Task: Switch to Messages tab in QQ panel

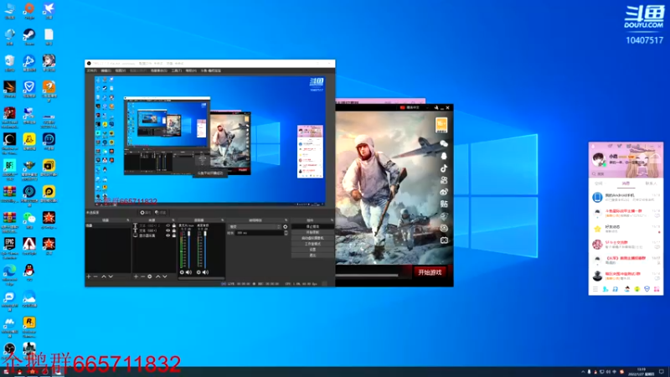Action: (626, 183)
